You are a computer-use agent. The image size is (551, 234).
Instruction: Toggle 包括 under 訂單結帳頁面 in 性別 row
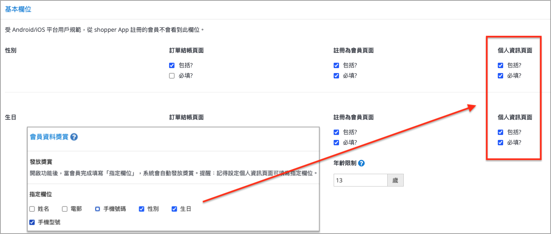[172, 65]
